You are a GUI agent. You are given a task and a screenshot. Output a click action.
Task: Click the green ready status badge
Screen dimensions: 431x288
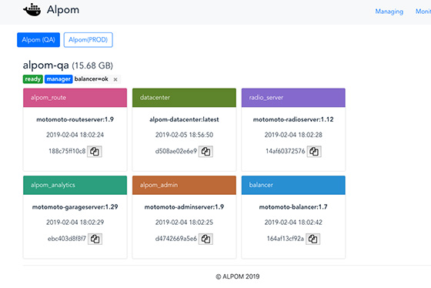pos(32,79)
